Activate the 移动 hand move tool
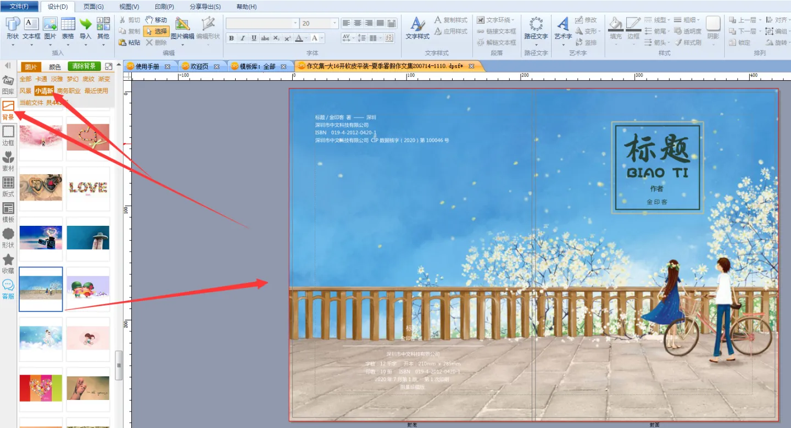This screenshot has height=428, width=791. point(156,20)
